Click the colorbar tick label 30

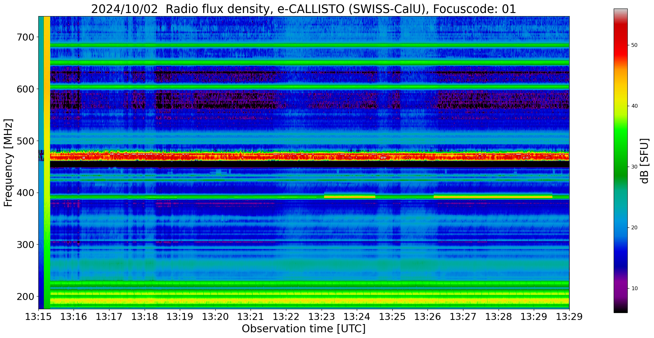point(634,167)
